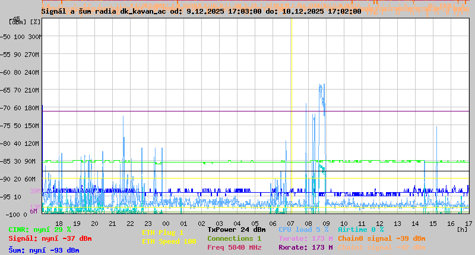Select the Txrate 173 M label
This screenshot has height=255, width=475.
(305, 238)
